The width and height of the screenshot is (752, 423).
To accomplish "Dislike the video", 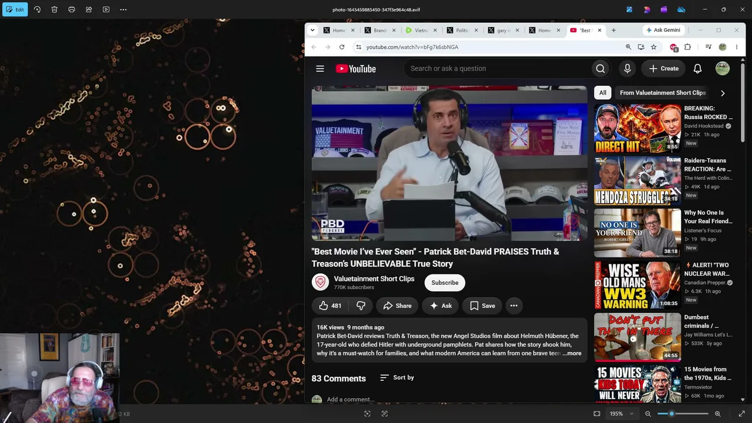I will coord(361,305).
